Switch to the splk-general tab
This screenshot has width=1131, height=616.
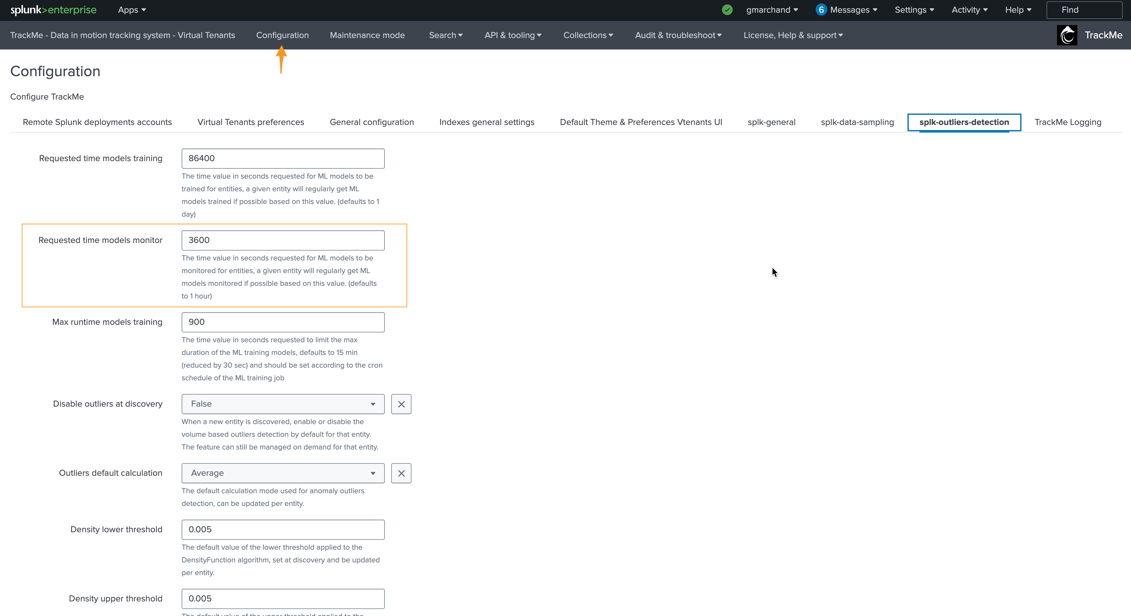click(772, 122)
